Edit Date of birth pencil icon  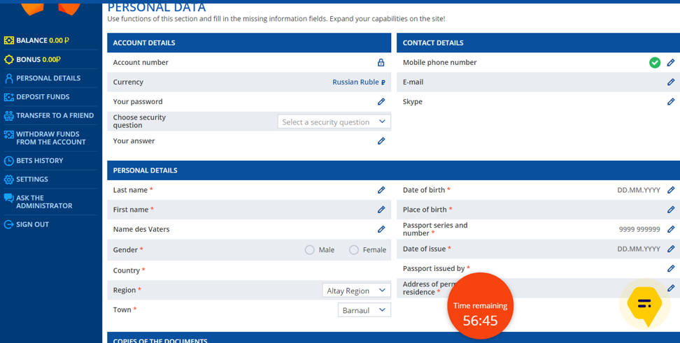pos(671,190)
